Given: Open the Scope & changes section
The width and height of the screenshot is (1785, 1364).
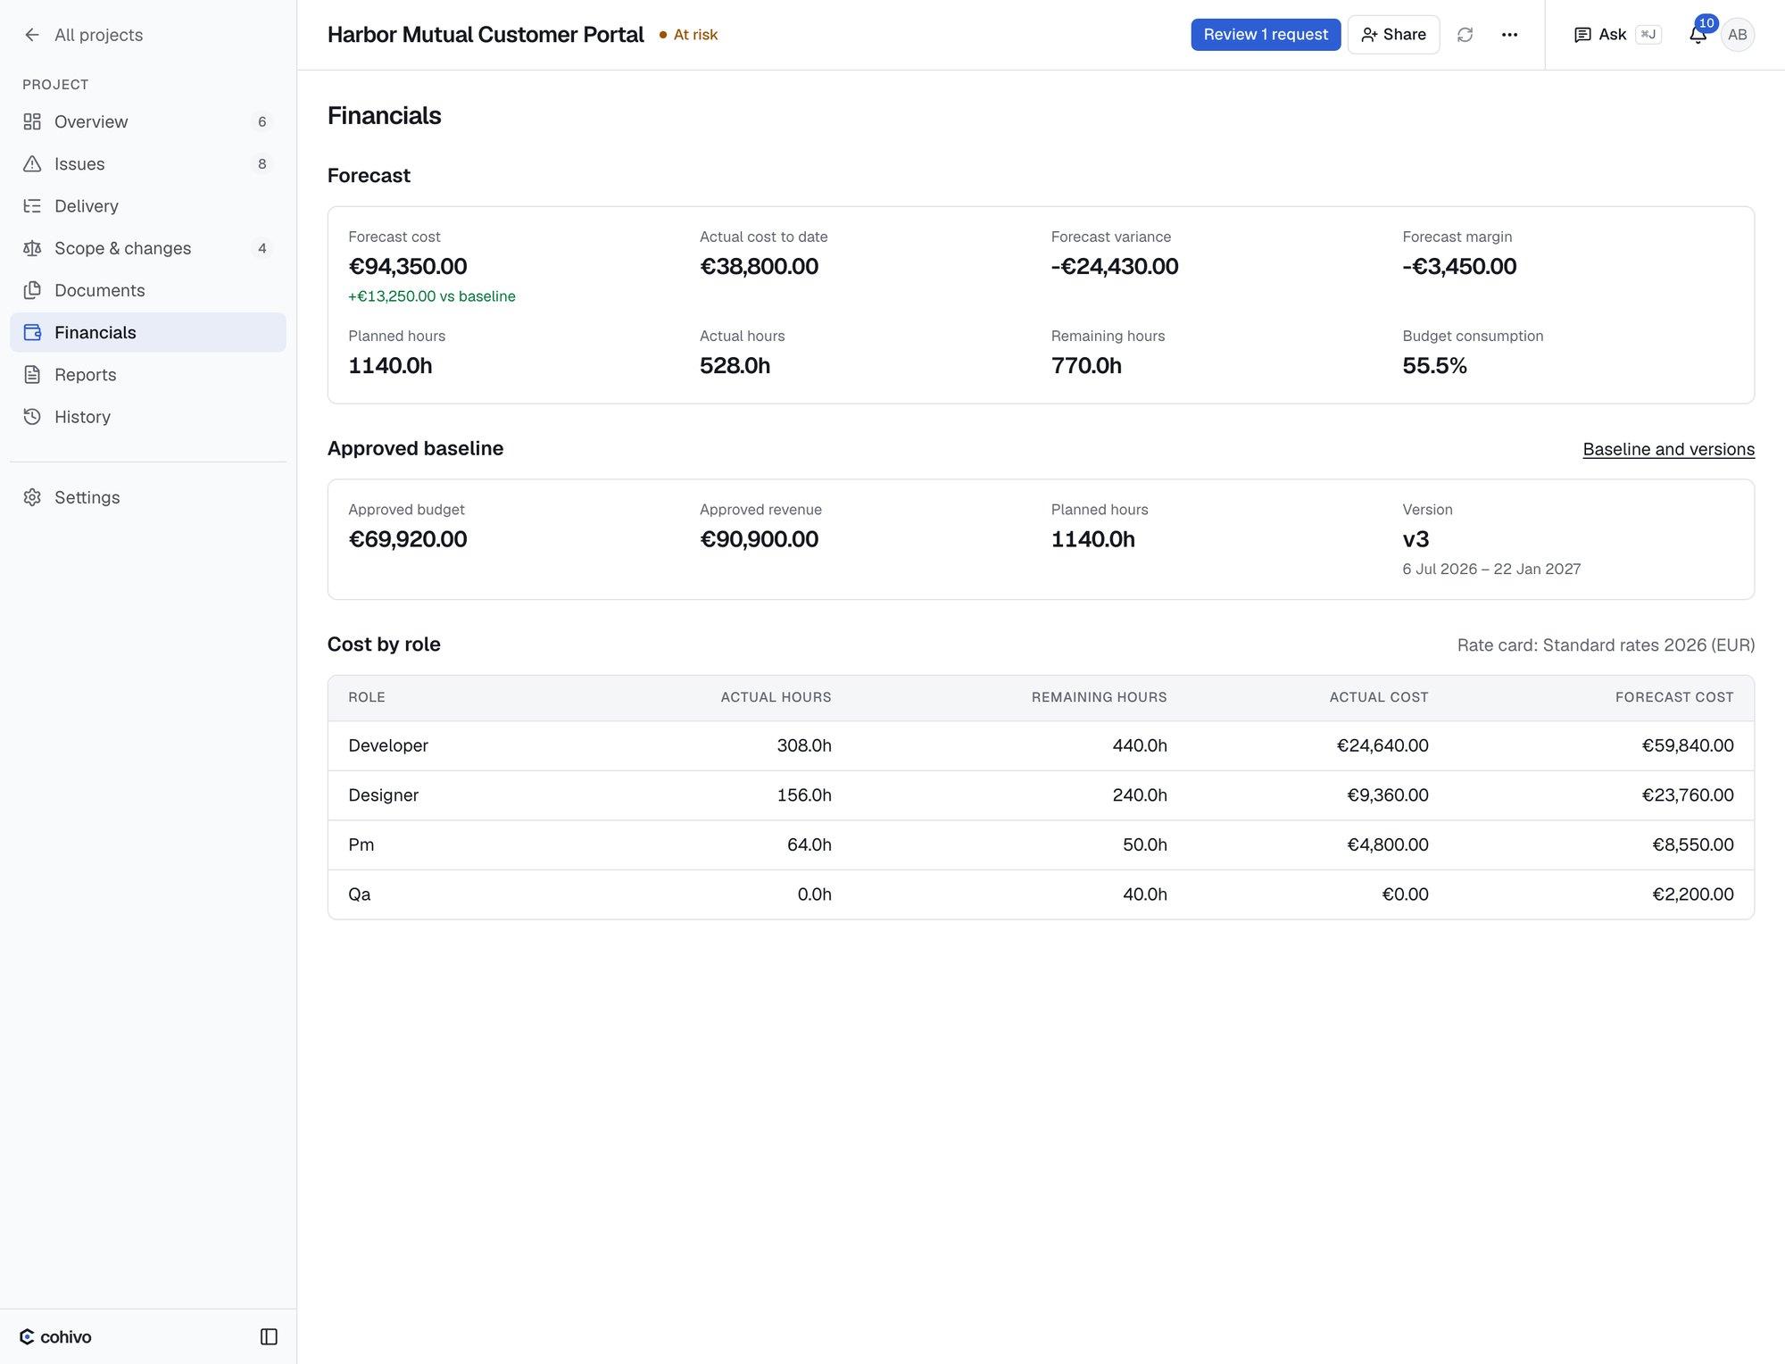Looking at the screenshot, I should [x=148, y=248].
